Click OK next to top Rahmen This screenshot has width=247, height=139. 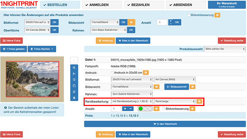coord(131,30)
